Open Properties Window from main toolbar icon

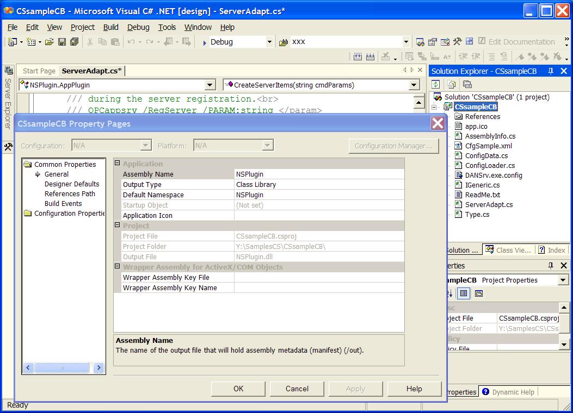pos(433,42)
